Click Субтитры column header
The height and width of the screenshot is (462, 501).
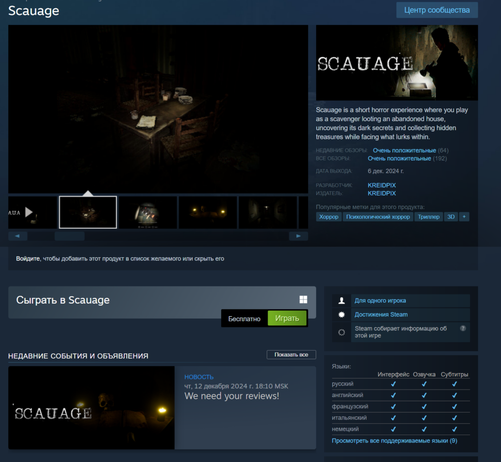(x=455, y=374)
